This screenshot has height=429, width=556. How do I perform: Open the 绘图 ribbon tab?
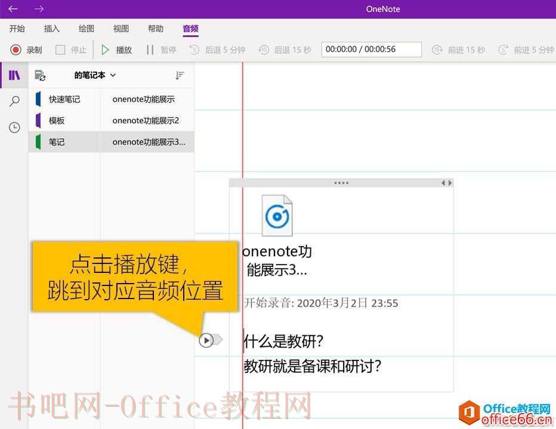tap(86, 29)
